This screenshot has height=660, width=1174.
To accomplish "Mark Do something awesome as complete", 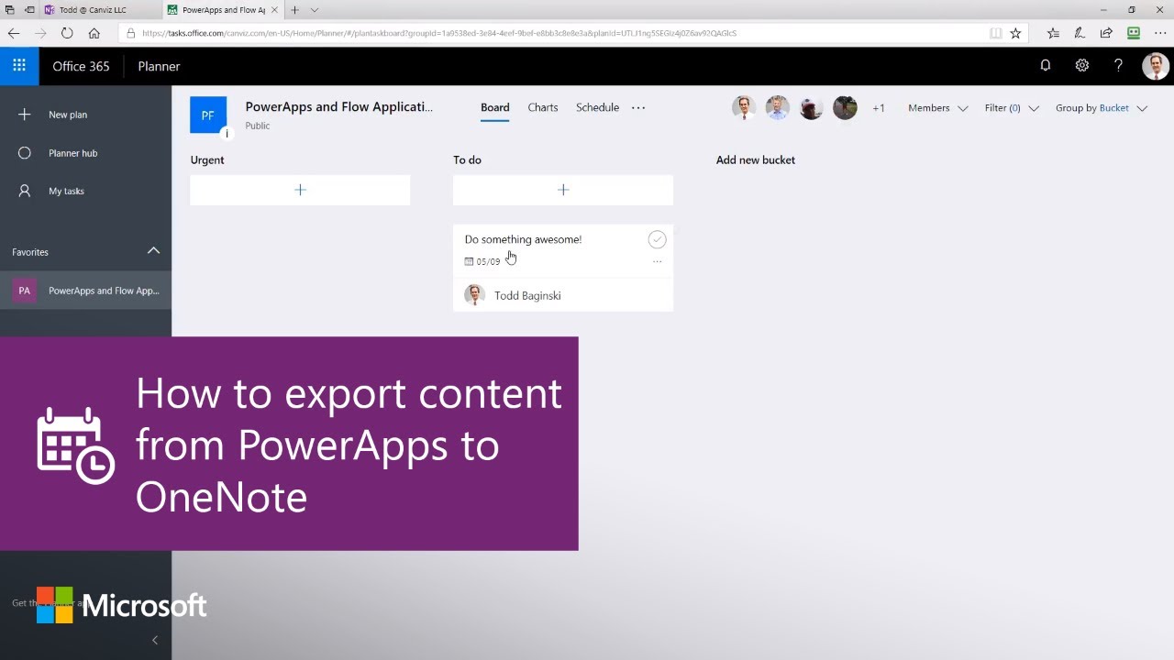I will [657, 239].
